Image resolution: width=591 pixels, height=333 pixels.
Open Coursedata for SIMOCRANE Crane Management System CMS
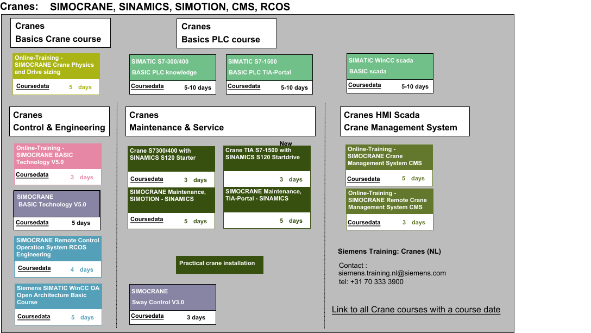point(363,179)
